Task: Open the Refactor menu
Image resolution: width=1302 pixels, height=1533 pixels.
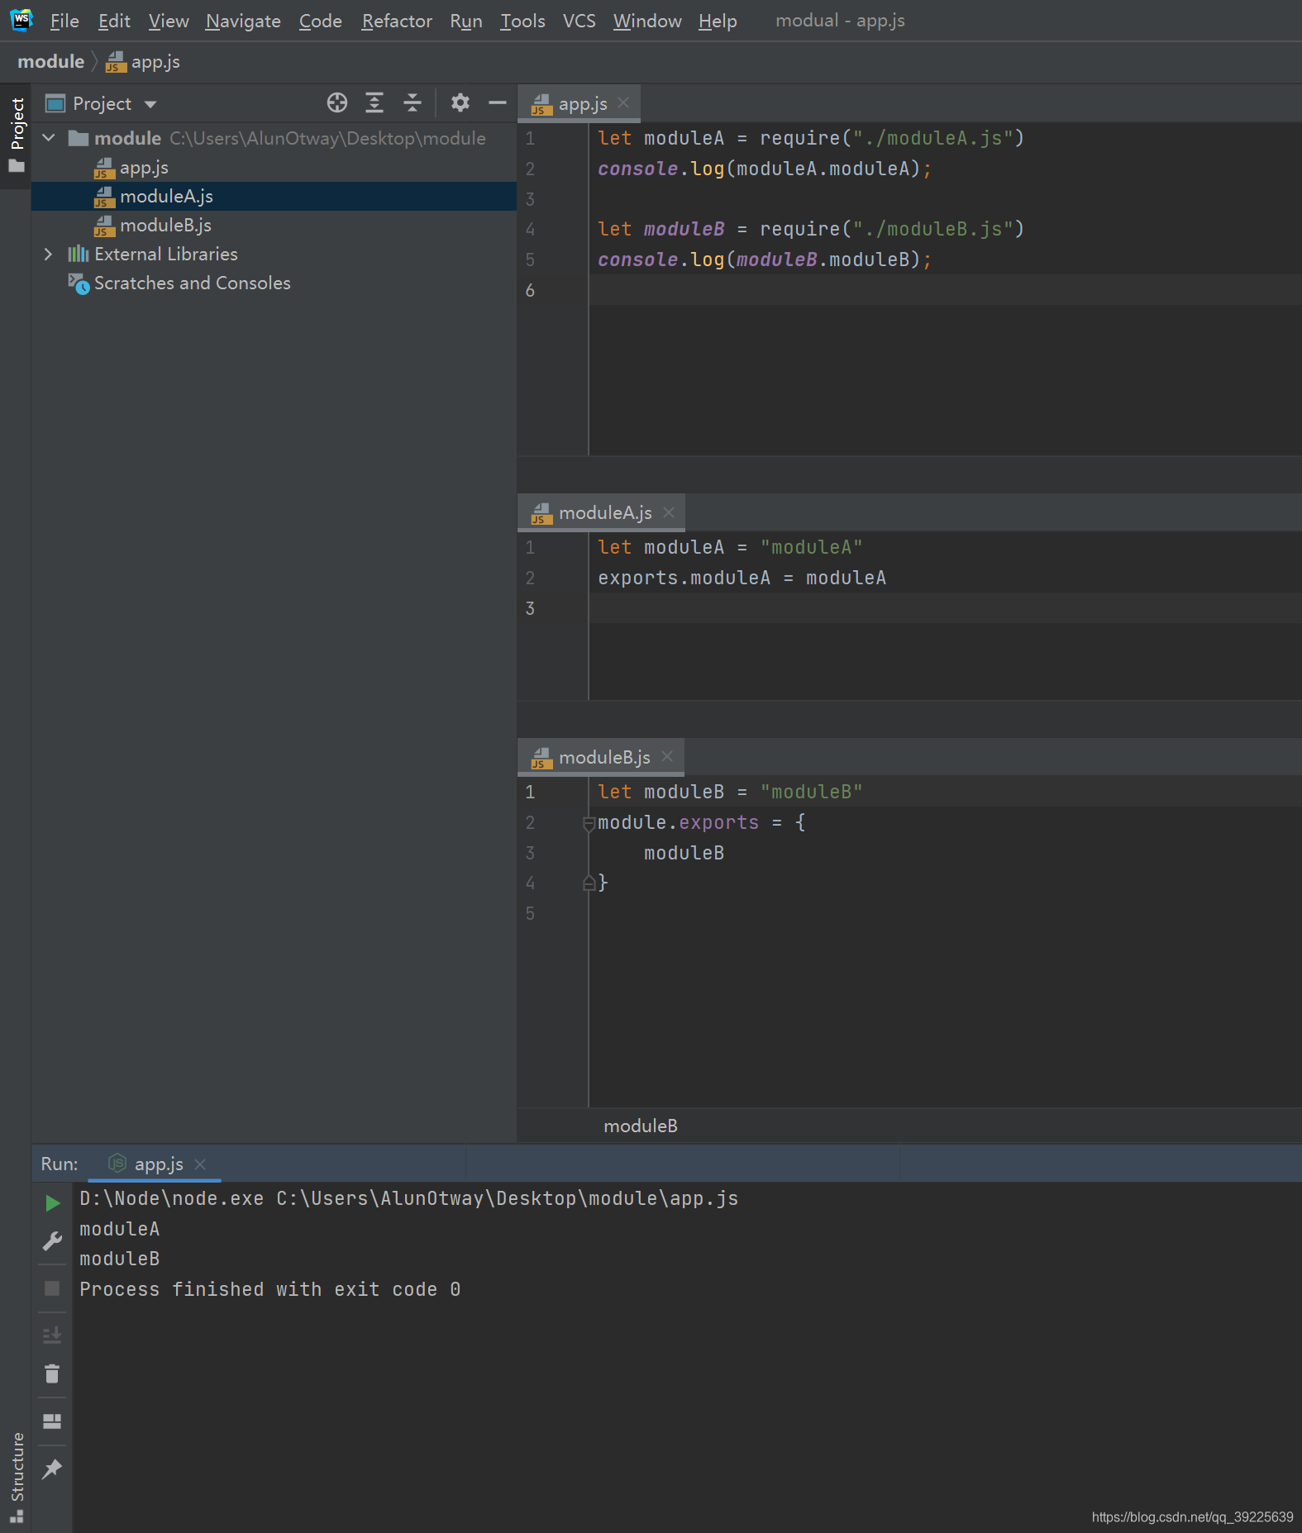Action: 397,21
